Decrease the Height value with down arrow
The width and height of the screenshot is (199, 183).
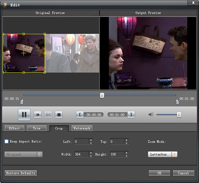click(x=126, y=156)
